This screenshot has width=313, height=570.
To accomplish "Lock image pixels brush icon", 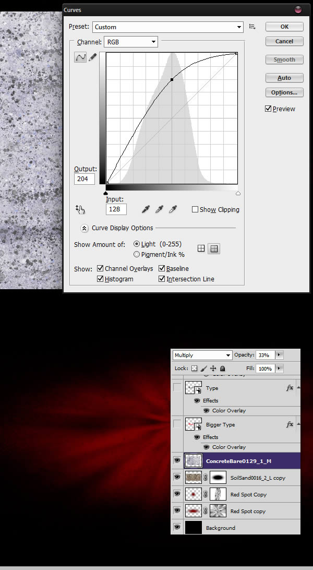I will tap(204, 368).
